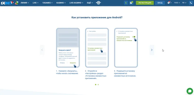Viewport: 194px width, 95px height.
Task: Open the Money Wheel icon
Action: pyautogui.click(x=99, y=3)
